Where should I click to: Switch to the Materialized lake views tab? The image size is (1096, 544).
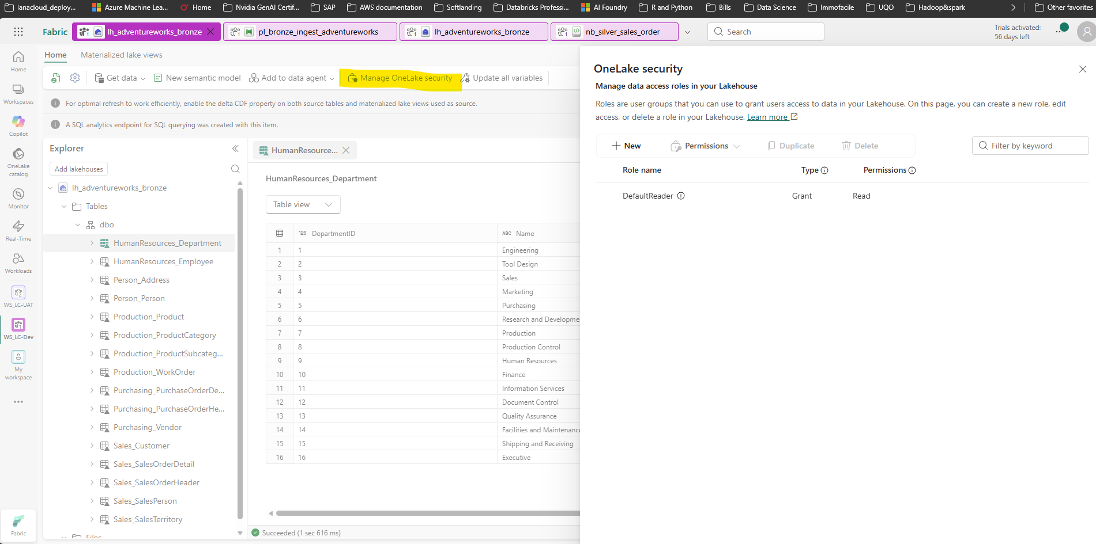point(122,55)
